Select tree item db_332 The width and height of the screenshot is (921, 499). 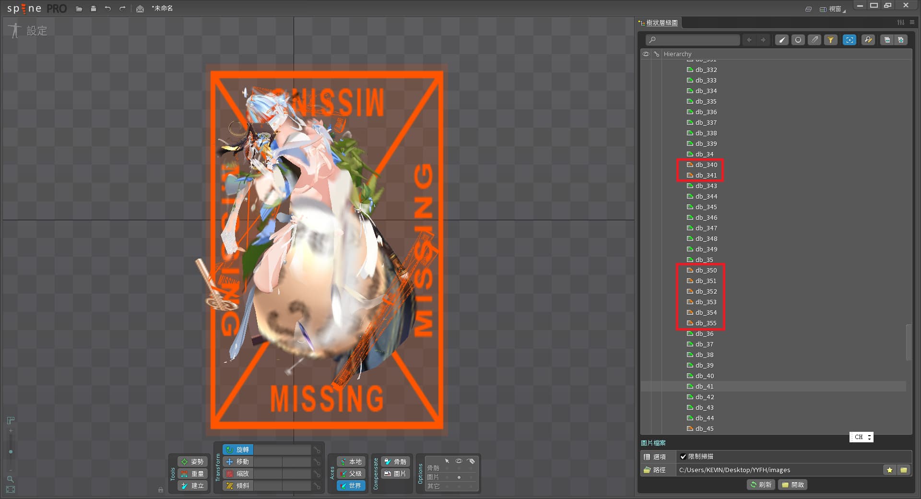[706, 70]
